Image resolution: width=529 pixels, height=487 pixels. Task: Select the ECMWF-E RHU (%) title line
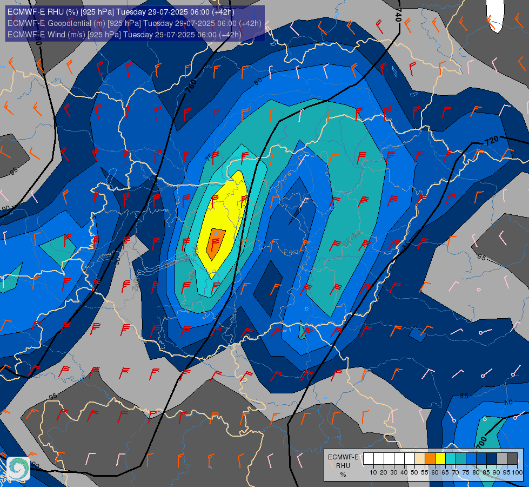click(121, 12)
